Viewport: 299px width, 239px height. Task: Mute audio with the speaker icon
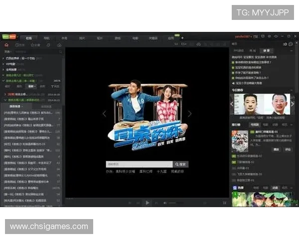[165, 203]
